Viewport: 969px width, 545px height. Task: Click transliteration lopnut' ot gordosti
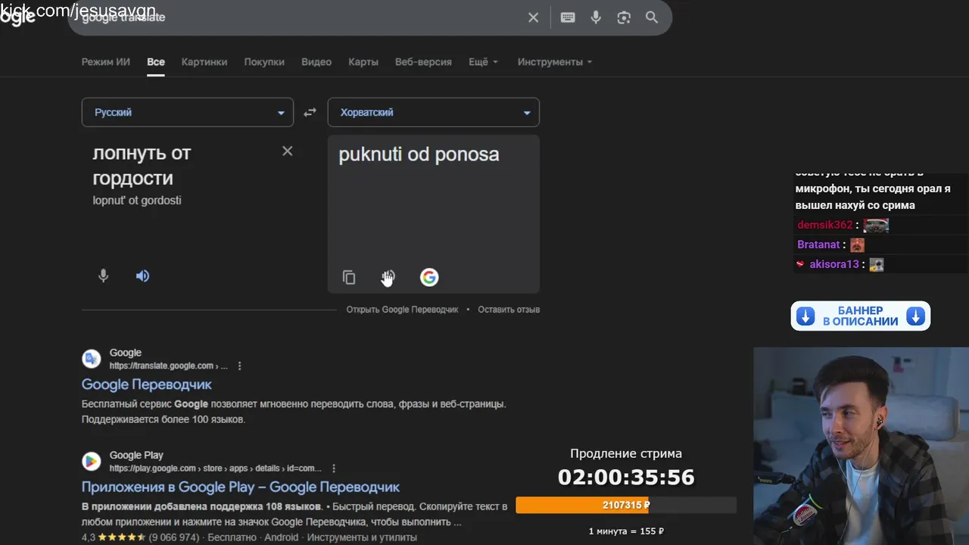pyautogui.click(x=137, y=201)
